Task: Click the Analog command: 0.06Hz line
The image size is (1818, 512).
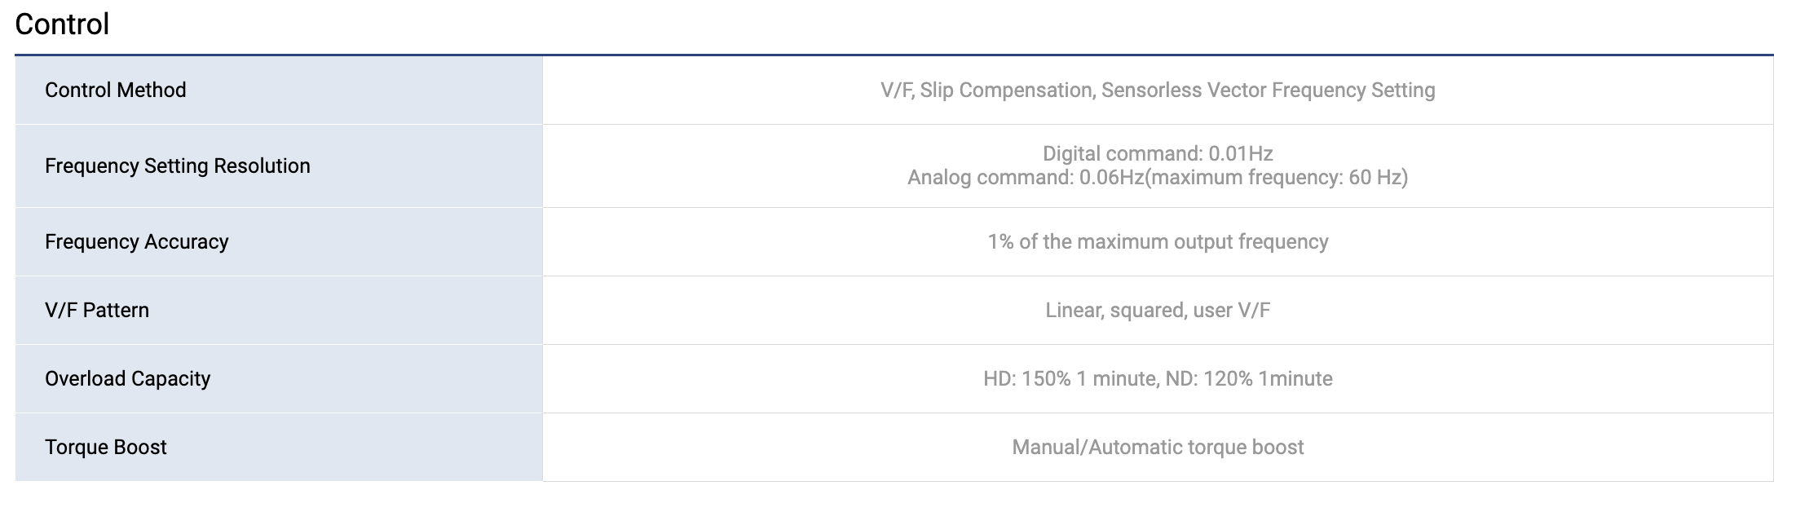Action: click(1158, 177)
